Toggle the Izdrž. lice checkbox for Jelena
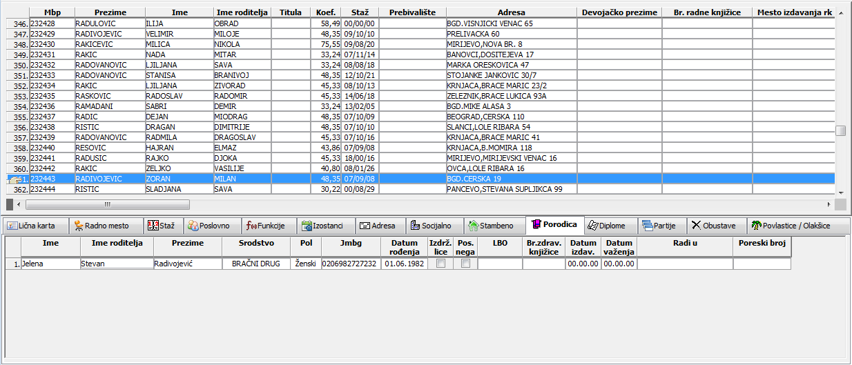Viewport: 852px width, 365px height. 440,264
